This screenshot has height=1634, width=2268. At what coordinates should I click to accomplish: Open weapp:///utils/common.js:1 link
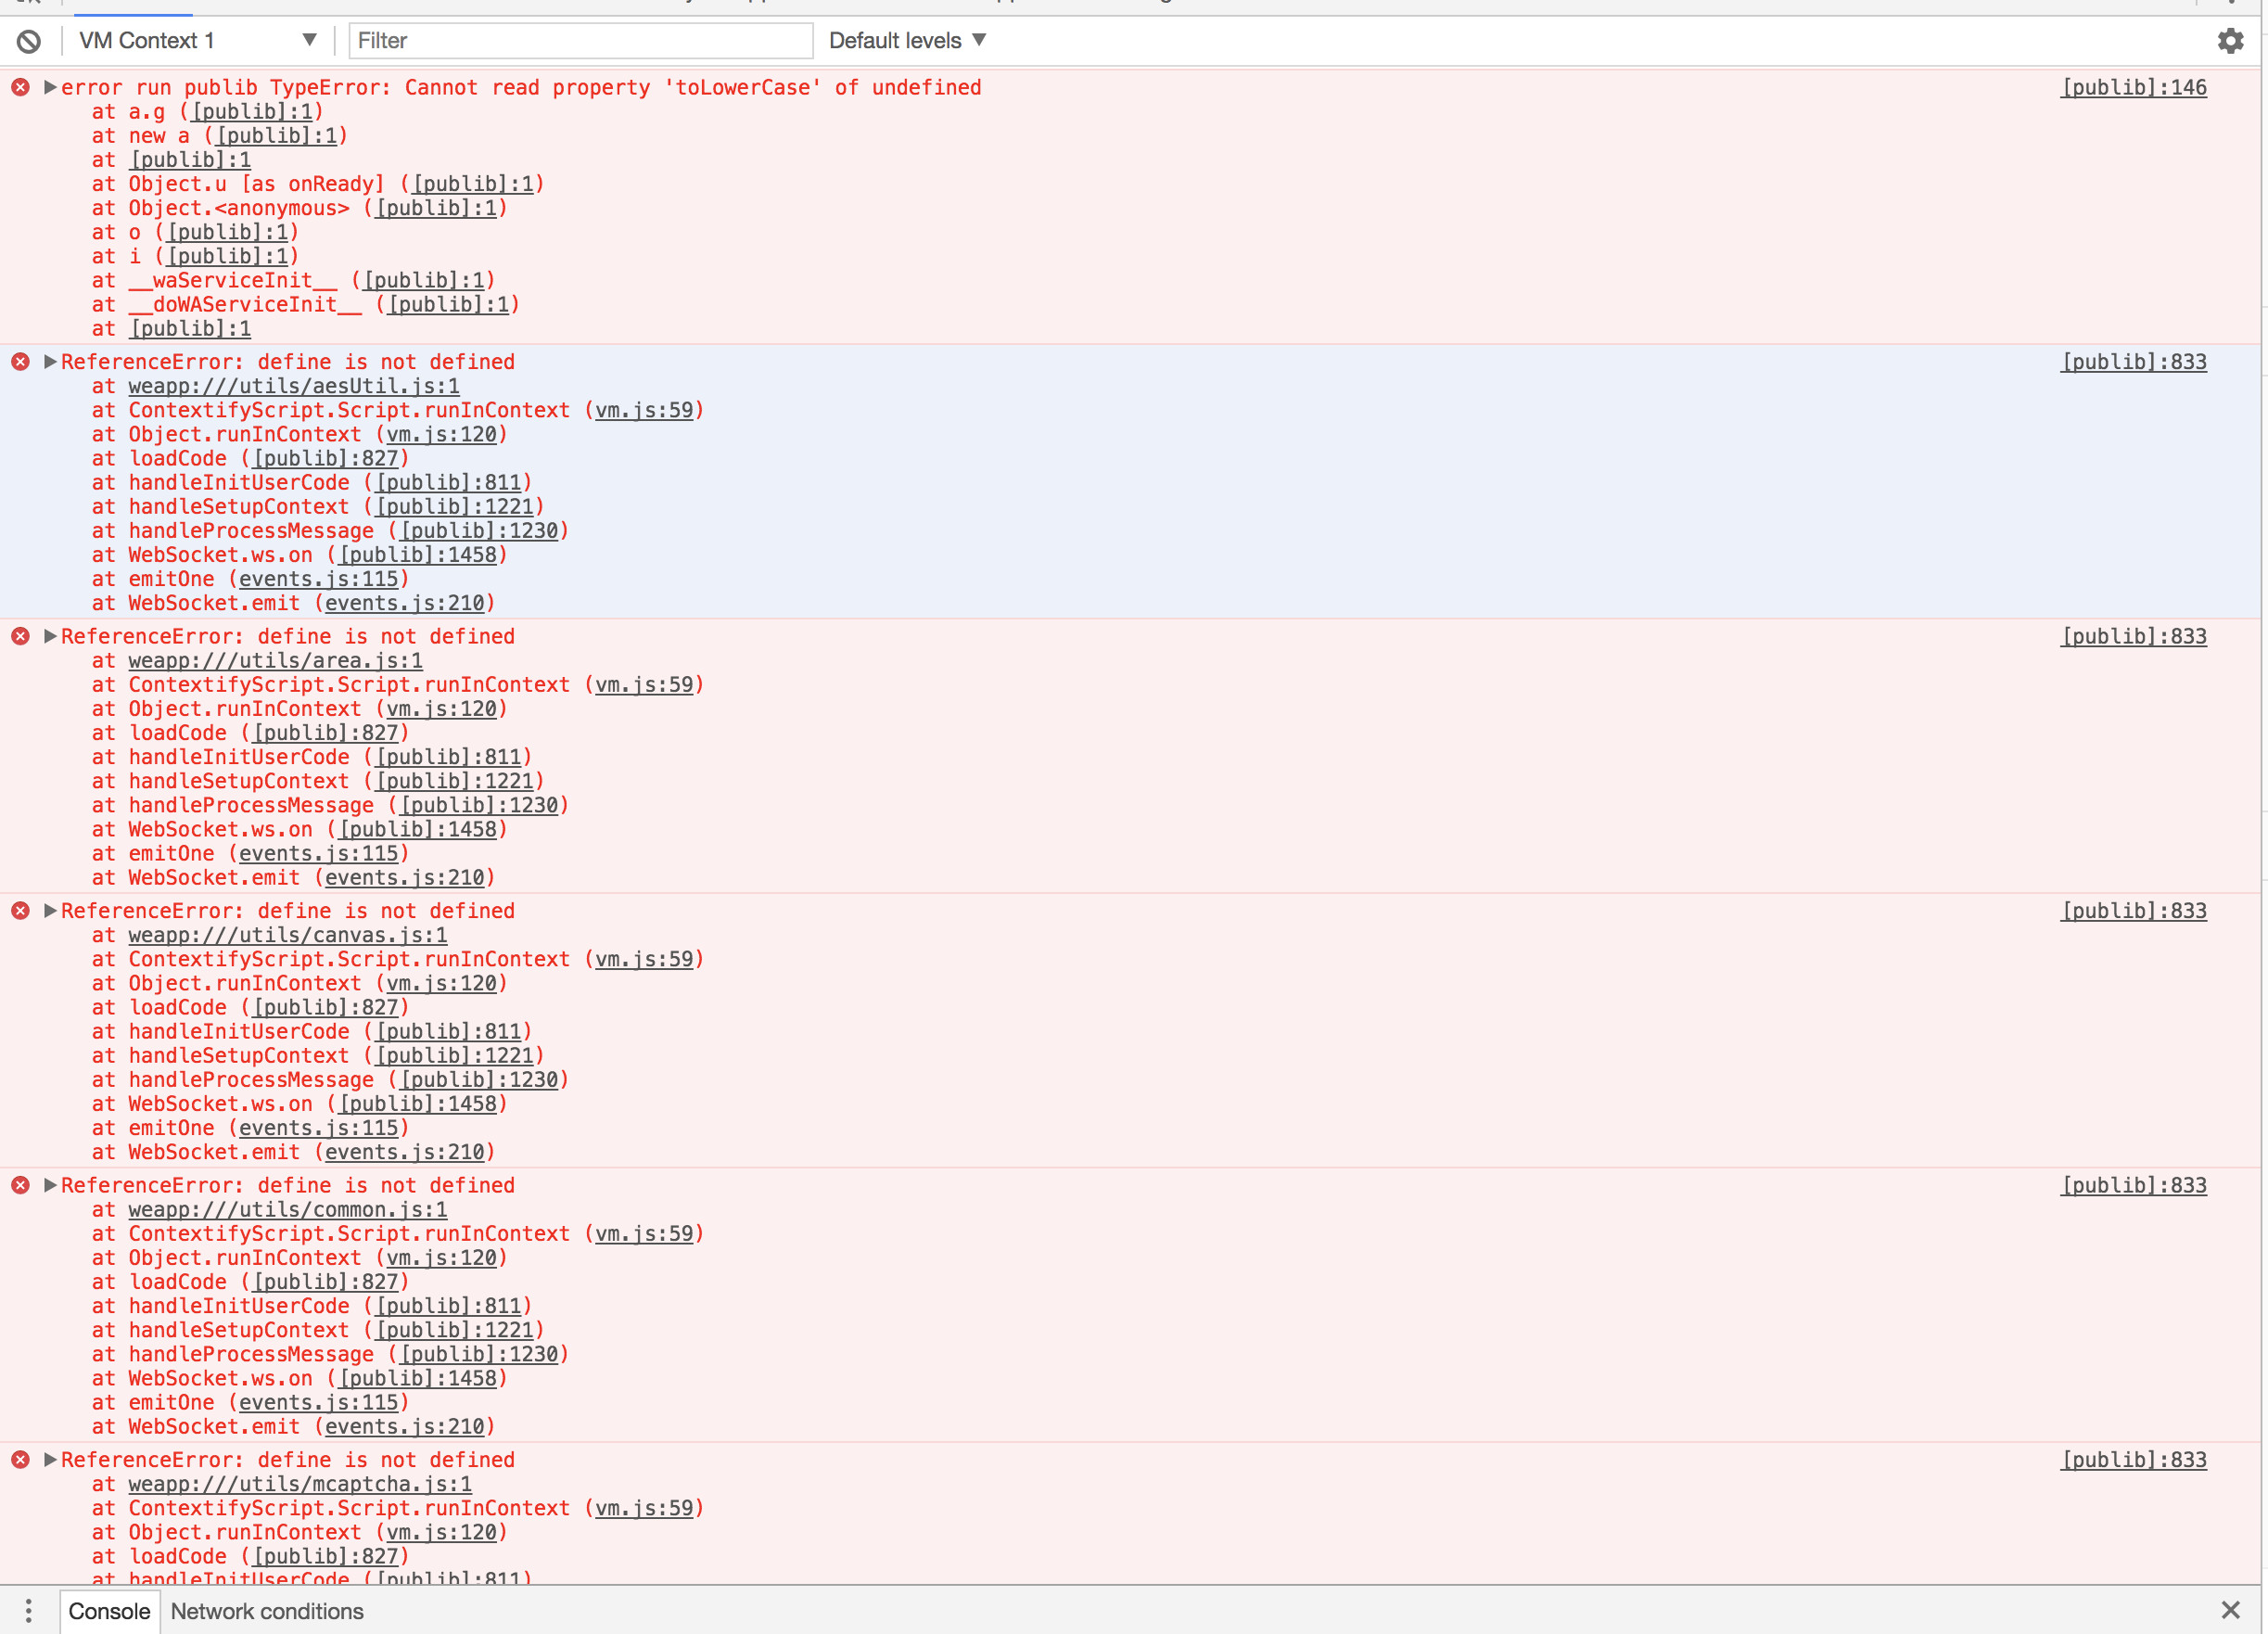pos(287,1210)
